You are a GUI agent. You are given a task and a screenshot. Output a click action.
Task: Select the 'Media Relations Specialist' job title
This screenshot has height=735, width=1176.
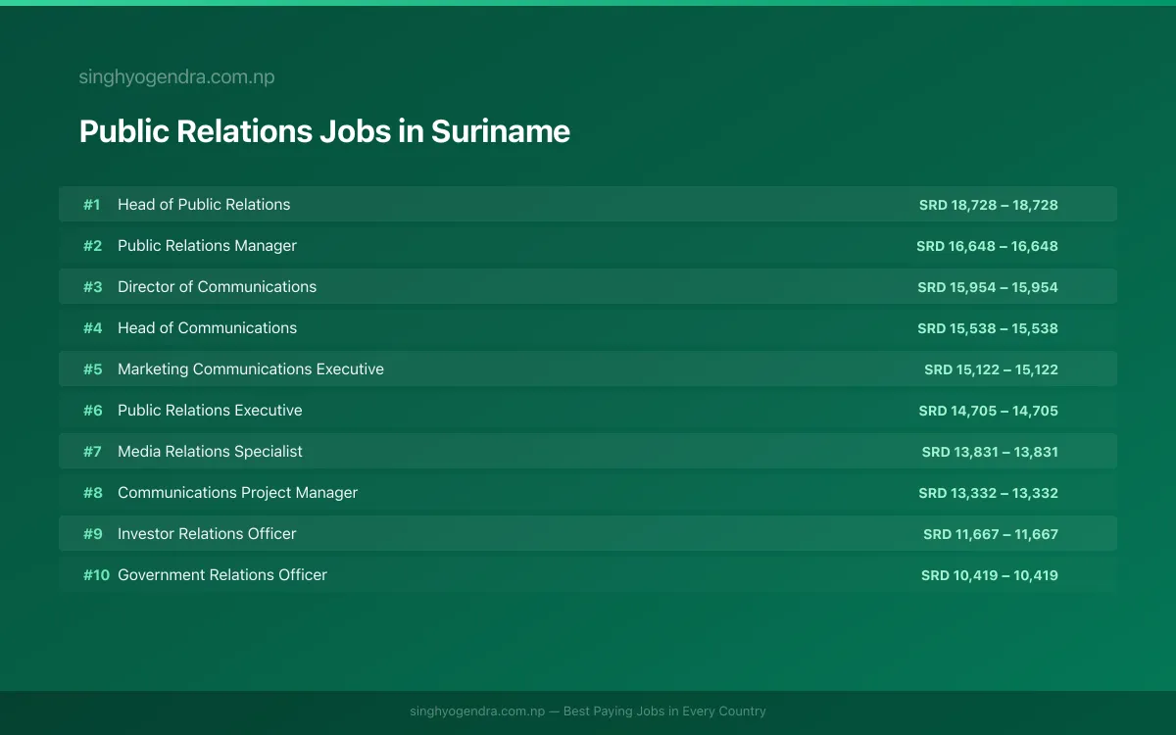click(210, 452)
